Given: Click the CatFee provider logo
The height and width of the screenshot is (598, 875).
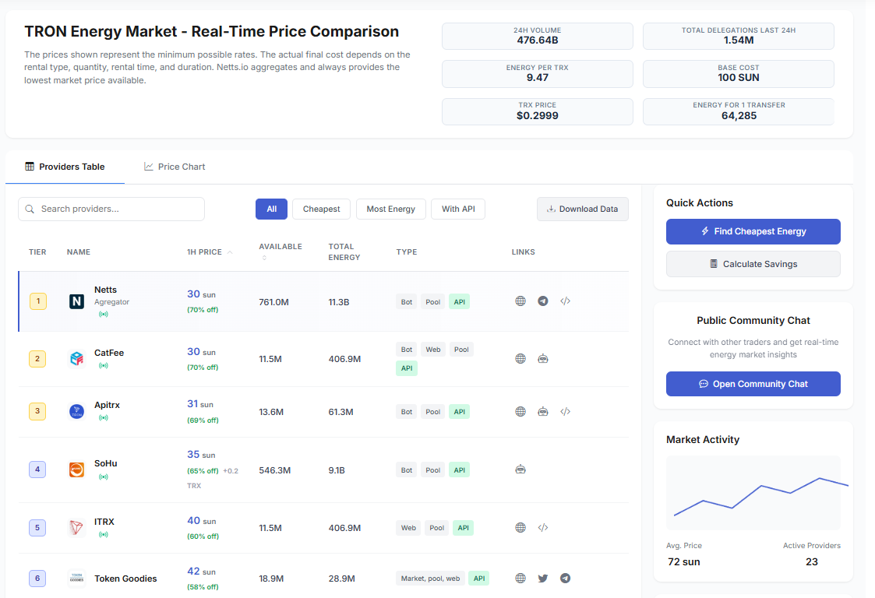Looking at the screenshot, I should point(76,359).
